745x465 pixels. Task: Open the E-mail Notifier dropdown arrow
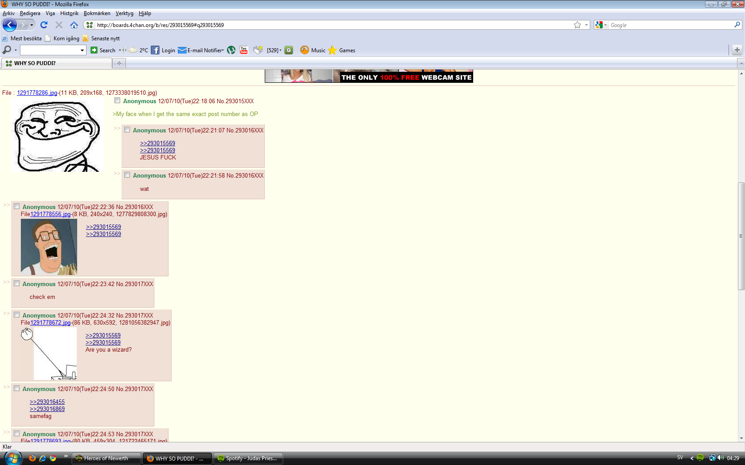pos(223,50)
